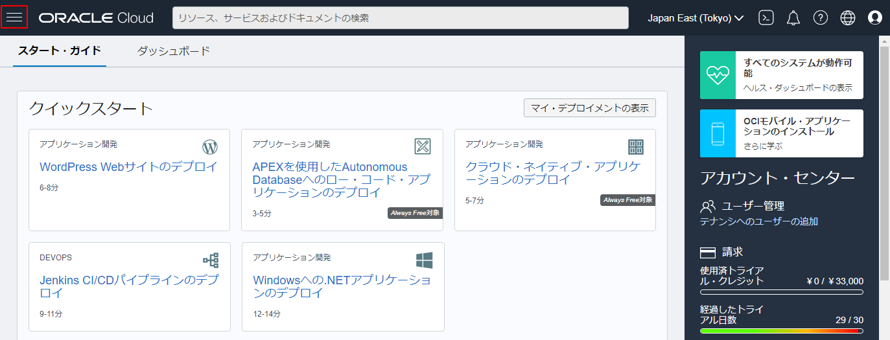The width and height of the screenshot is (890, 340).
Task: Click the 6-8分 duration on WordPress card
Action: 49,188
